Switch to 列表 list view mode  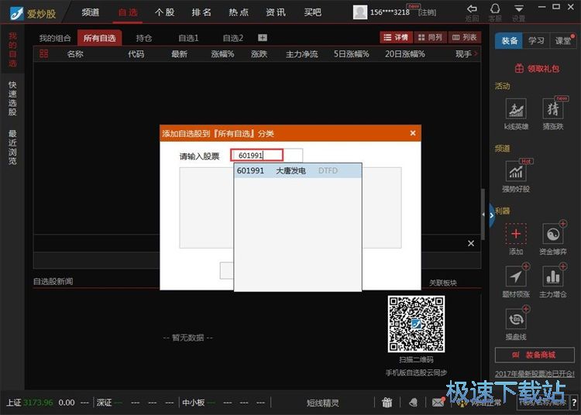(465, 37)
